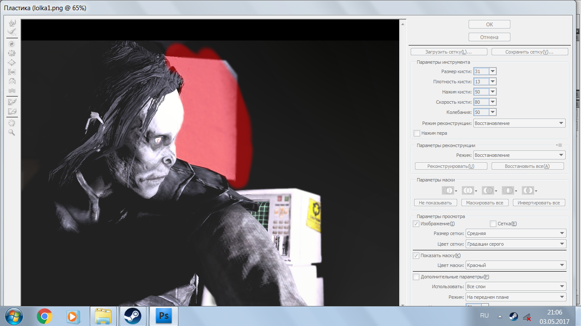Screen dimensions: 581x326
Task: Expand the Режим реконструкции dropdown
Action: coord(519,123)
